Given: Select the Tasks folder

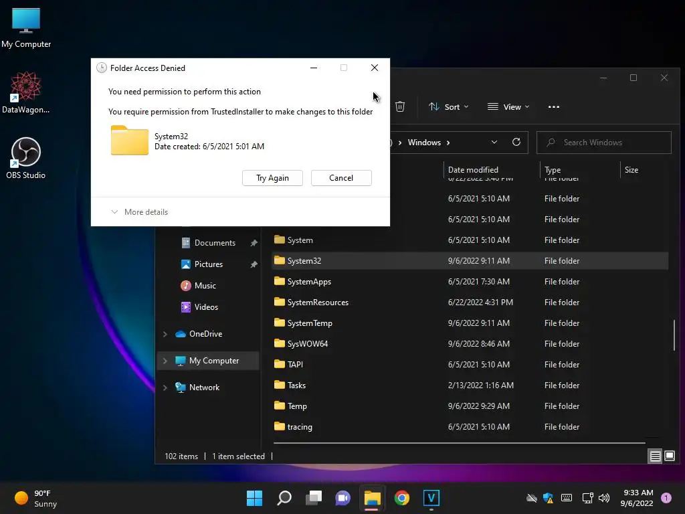Looking at the screenshot, I should click(x=470, y=385).
